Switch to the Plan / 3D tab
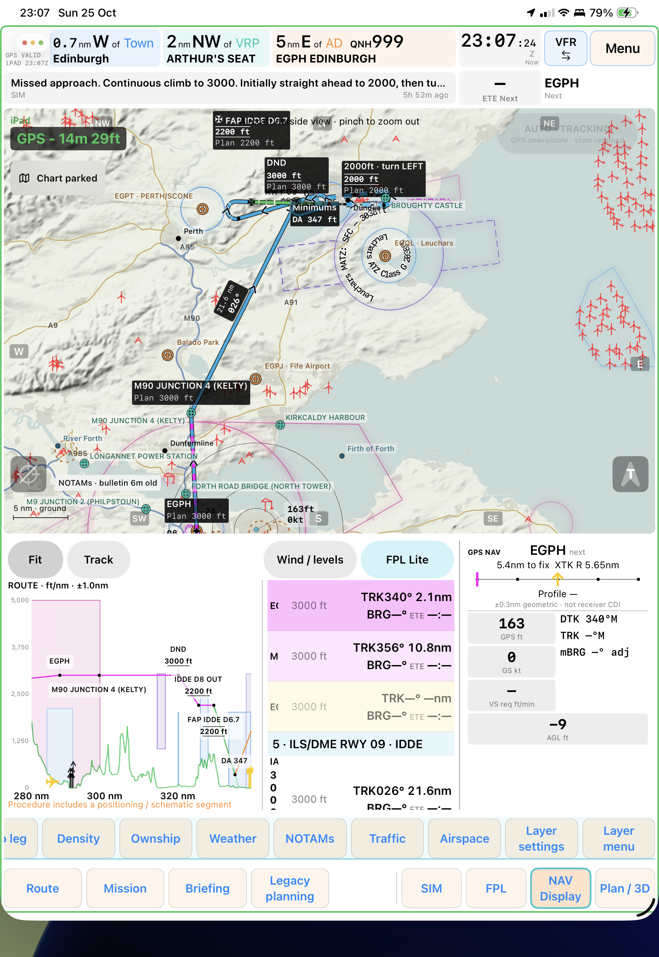 (624, 888)
